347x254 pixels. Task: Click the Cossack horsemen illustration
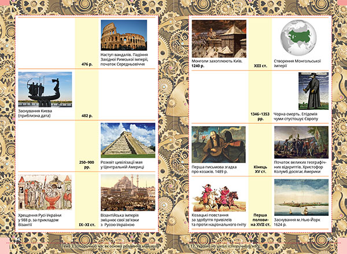pyautogui.click(x=219, y=197)
